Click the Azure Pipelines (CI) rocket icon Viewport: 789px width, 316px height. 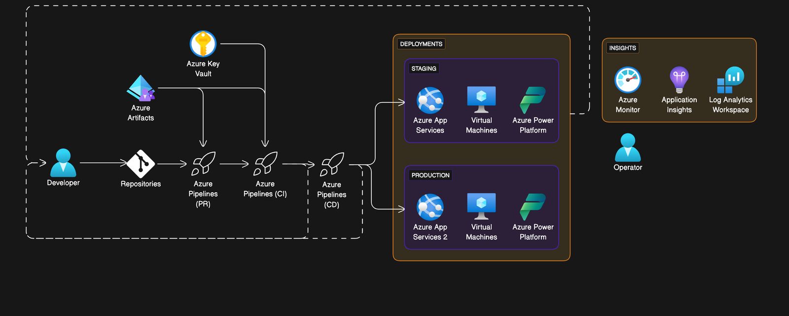tap(265, 164)
